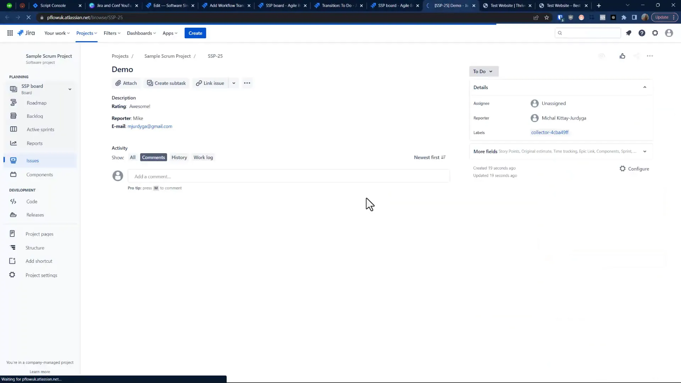Open the Your work menu
This screenshot has height=383, width=681.
point(57,33)
